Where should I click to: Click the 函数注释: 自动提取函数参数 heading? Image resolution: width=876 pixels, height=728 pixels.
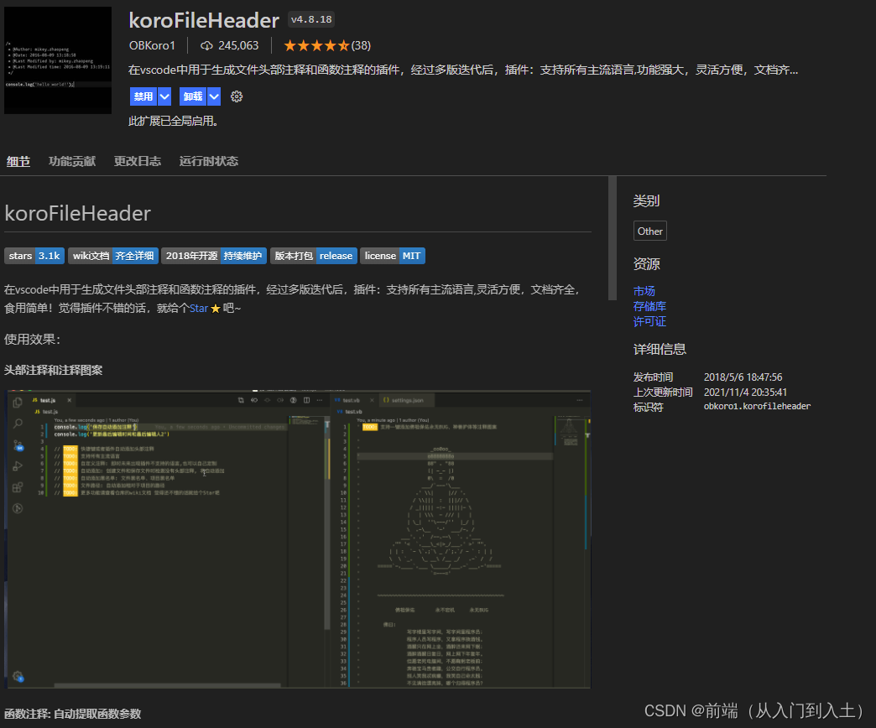(x=73, y=714)
